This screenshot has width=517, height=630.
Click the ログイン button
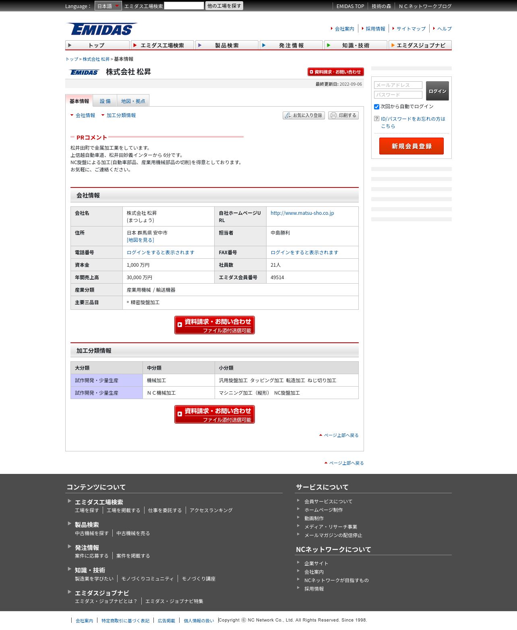point(437,91)
